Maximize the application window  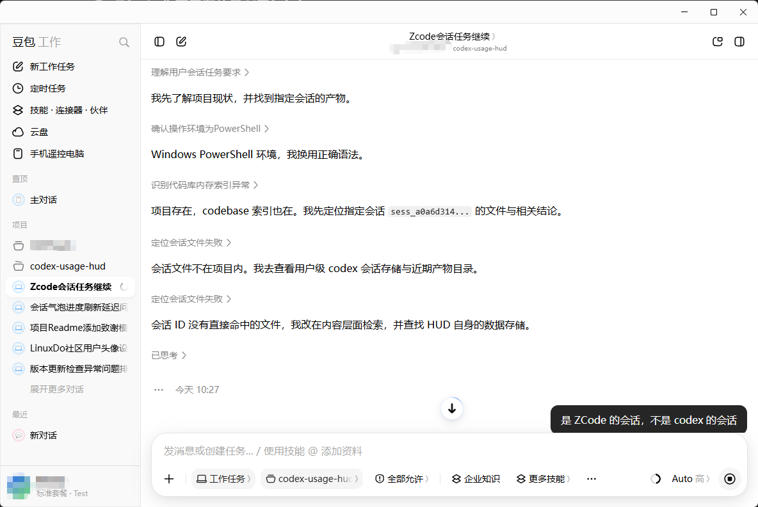click(714, 12)
